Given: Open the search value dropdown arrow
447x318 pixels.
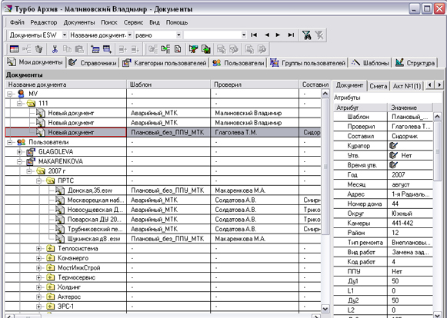Looking at the screenshot, I should (x=244, y=35).
